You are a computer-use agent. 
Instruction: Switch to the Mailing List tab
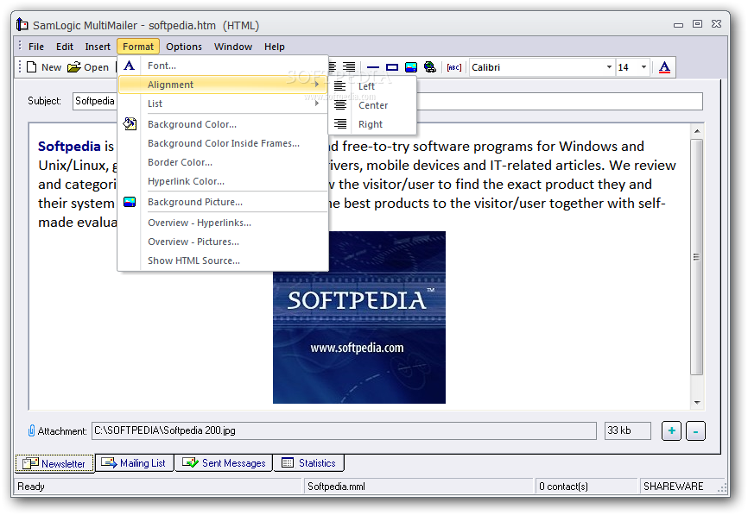click(135, 462)
